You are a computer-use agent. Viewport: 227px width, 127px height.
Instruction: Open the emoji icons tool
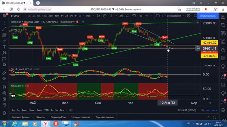coord(4,65)
